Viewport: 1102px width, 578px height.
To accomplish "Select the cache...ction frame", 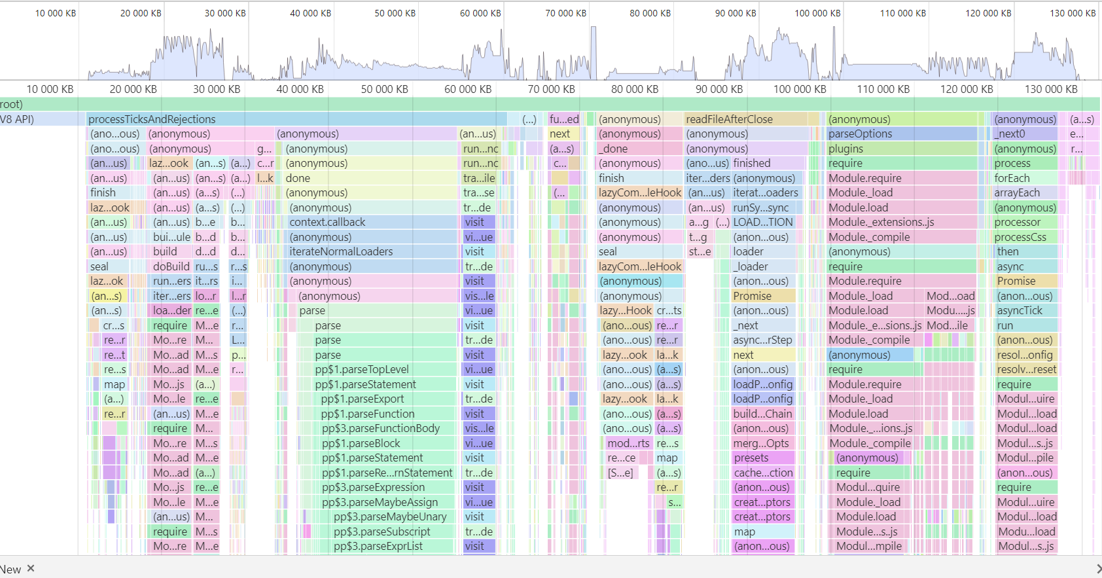I will point(763,473).
